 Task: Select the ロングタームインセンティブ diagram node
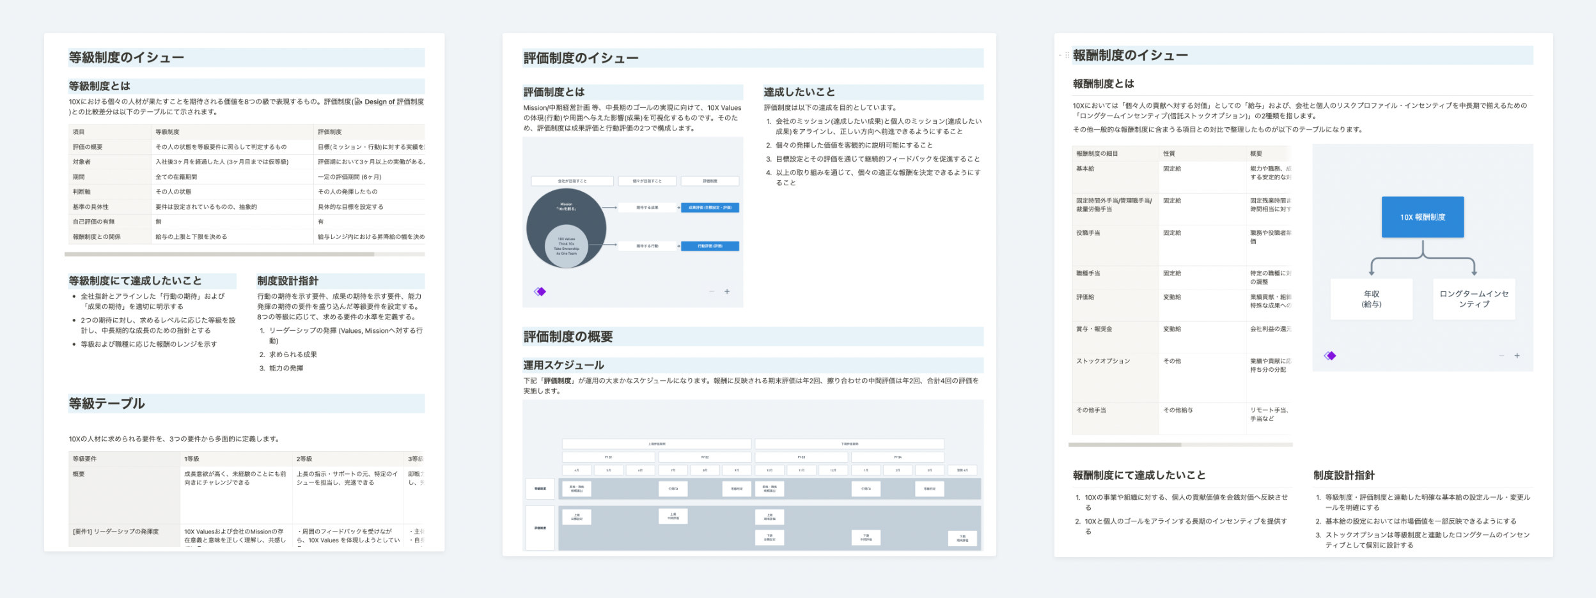[x=1474, y=299]
